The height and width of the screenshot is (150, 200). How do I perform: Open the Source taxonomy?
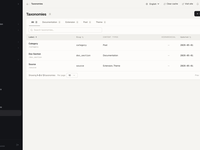32,64
